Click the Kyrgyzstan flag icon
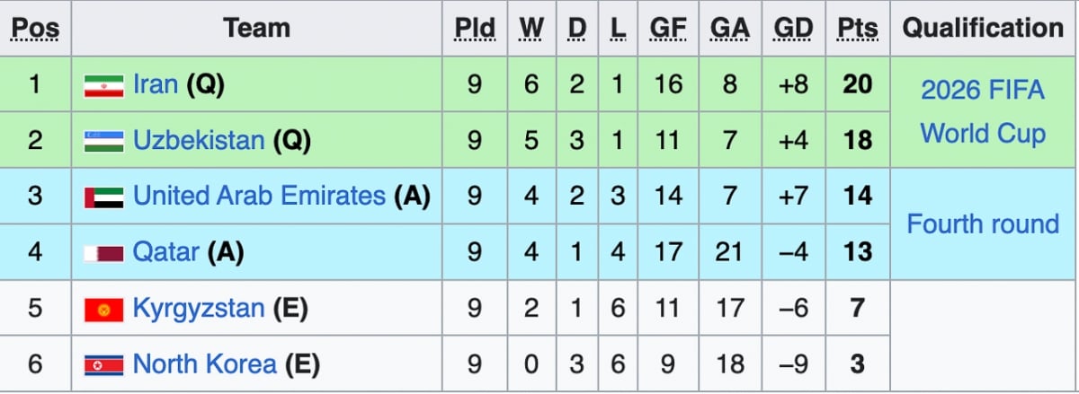This screenshot has height=394, width=1079. tap(103, 310)
